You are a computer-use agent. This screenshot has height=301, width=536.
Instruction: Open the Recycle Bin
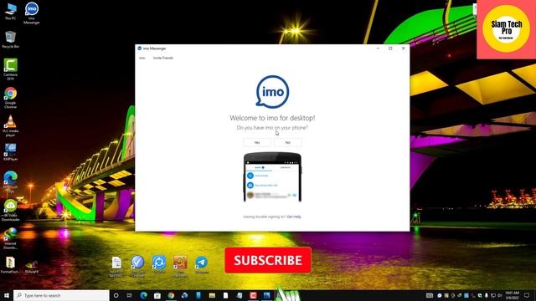[10, 39]
